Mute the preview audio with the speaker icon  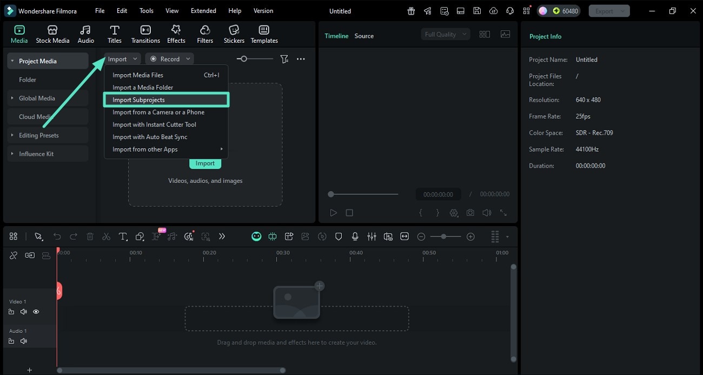click(486, 213)
